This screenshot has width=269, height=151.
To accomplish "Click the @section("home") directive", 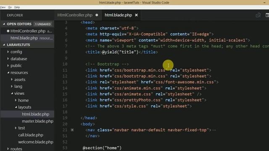I will click(x=102, y=148).
